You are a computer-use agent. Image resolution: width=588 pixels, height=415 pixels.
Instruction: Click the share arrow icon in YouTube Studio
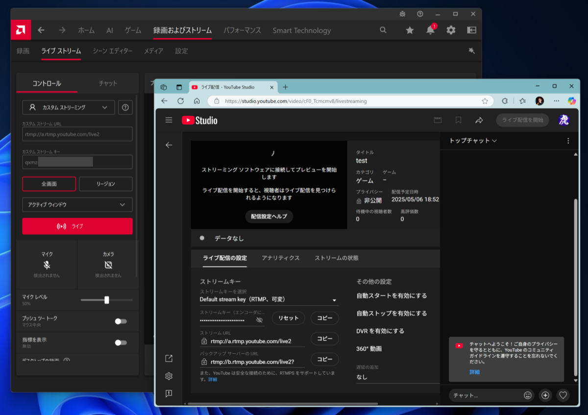tap(479, 120)
